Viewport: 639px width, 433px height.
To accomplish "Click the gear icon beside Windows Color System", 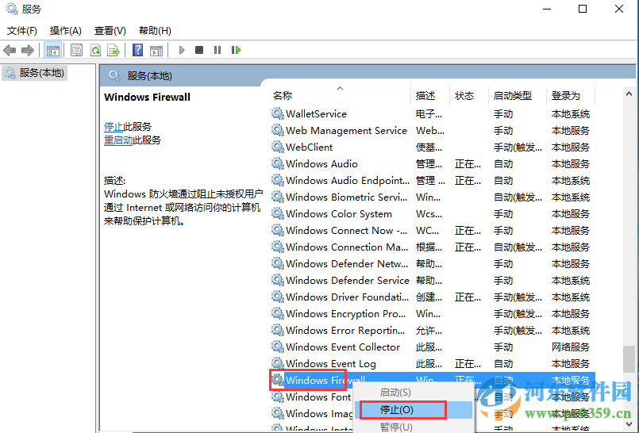I will (278, 213).
